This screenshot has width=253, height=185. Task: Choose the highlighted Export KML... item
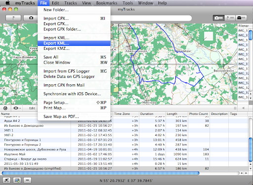pyautogui.click(x=74, y=43)
